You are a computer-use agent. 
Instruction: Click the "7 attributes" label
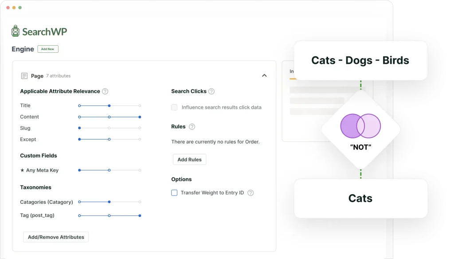[58, 76]
